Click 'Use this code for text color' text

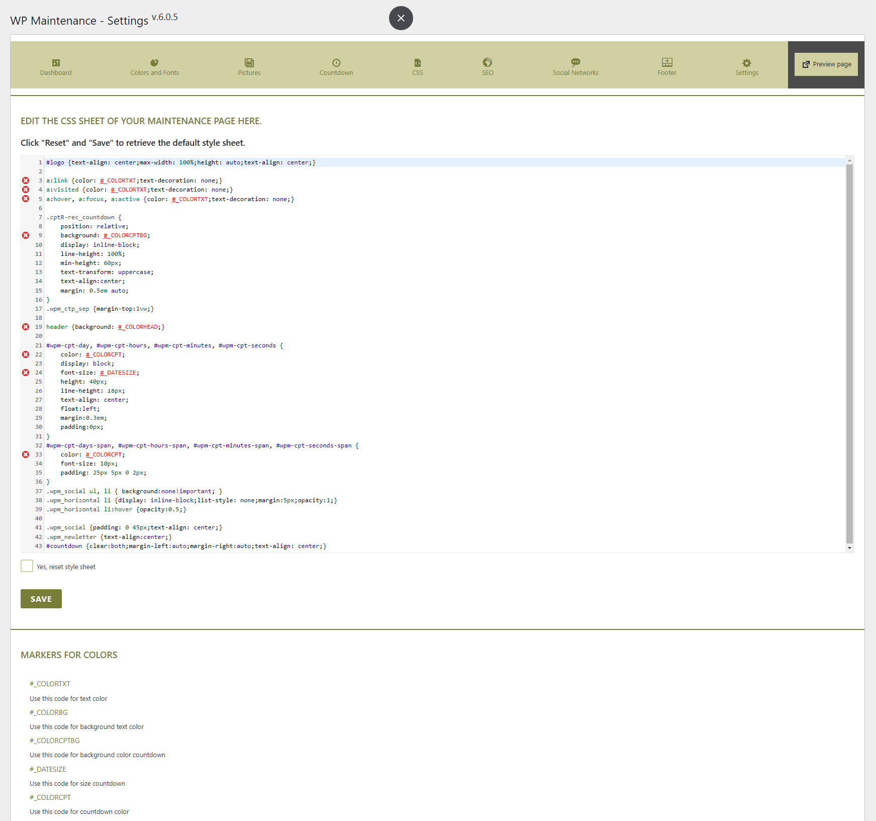(68, 698)
